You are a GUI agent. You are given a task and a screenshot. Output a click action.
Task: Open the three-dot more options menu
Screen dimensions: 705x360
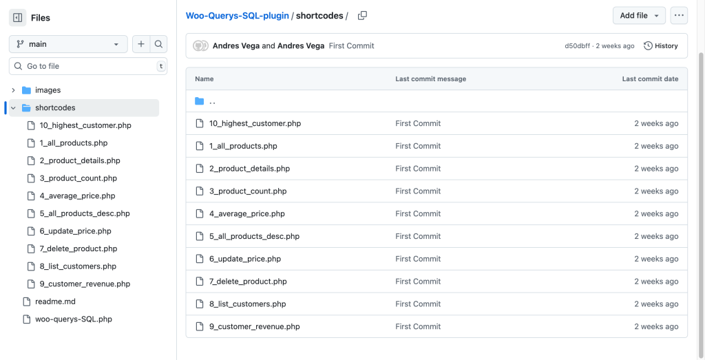tap(679, 16)
